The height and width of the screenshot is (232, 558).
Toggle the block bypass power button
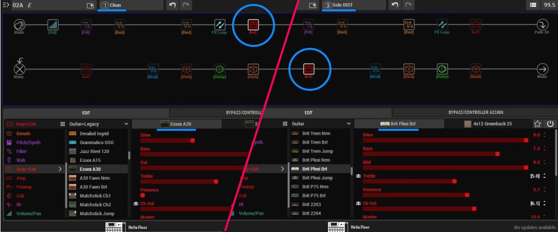(x=549, y=123)
